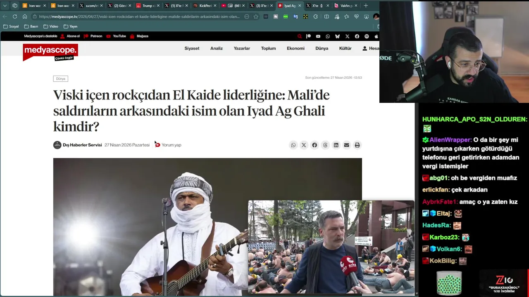Open Facebook icon in top-right social bar
This screenshot has width=529, height=297.
357,36
